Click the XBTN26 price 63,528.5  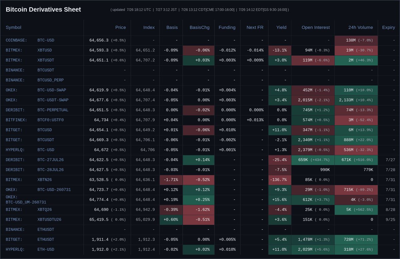[x=99, y=180]
